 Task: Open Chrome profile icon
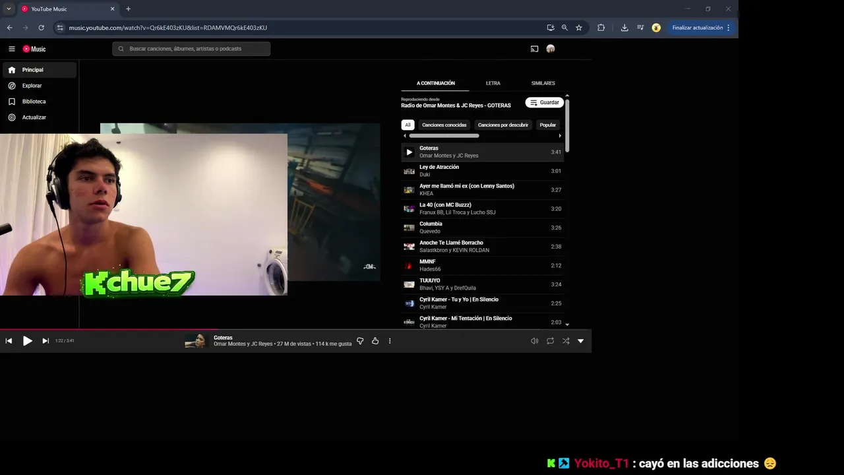(656, 28)
